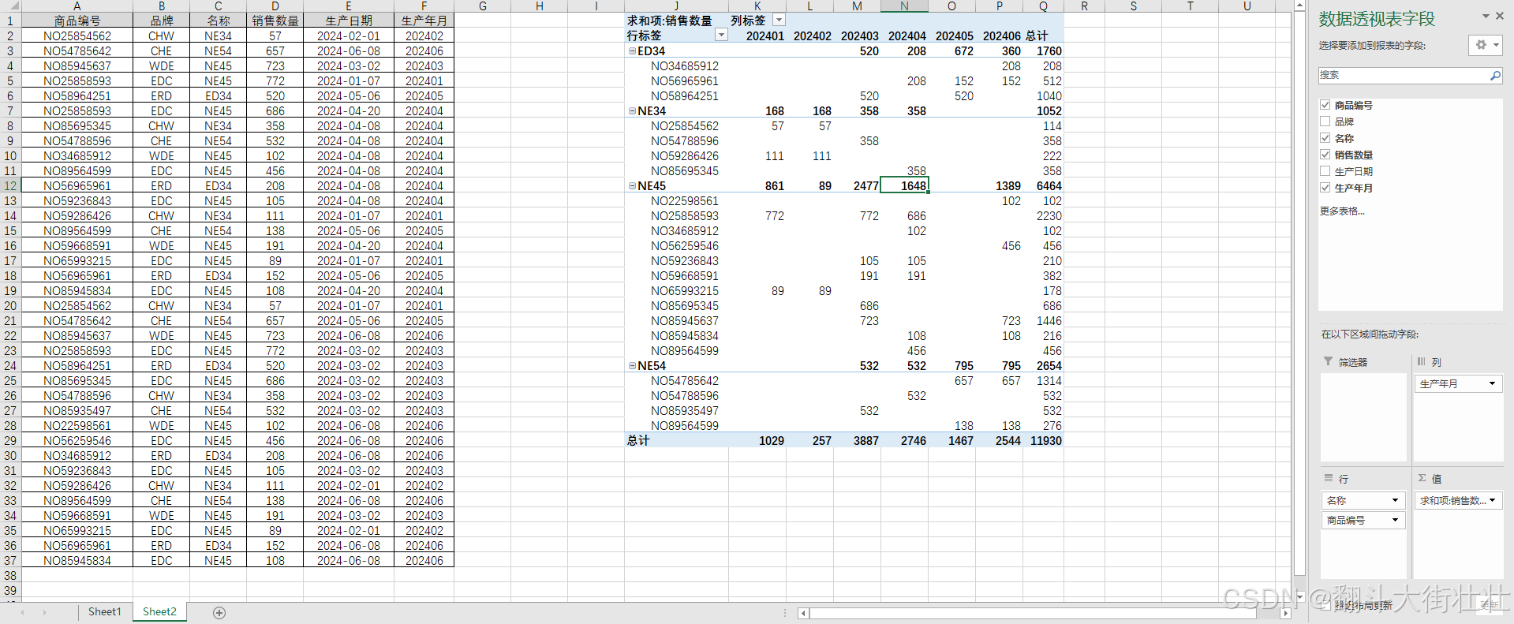The width and height of the screenshot is (1514, 624).
Task: Uncheck the 销售数量 field checkbox
Action: pyautogui.click(x=1325, y=155)
